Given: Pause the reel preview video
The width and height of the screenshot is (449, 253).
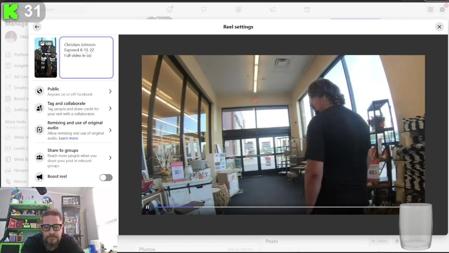Looking at the screenshot, I should (147, 207).
